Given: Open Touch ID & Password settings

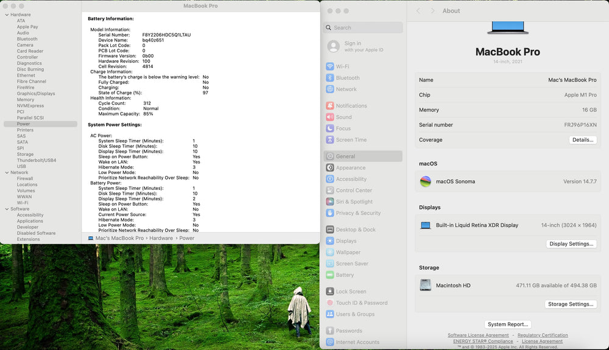Looking at the screenshot, I should [x=361, y=303].
